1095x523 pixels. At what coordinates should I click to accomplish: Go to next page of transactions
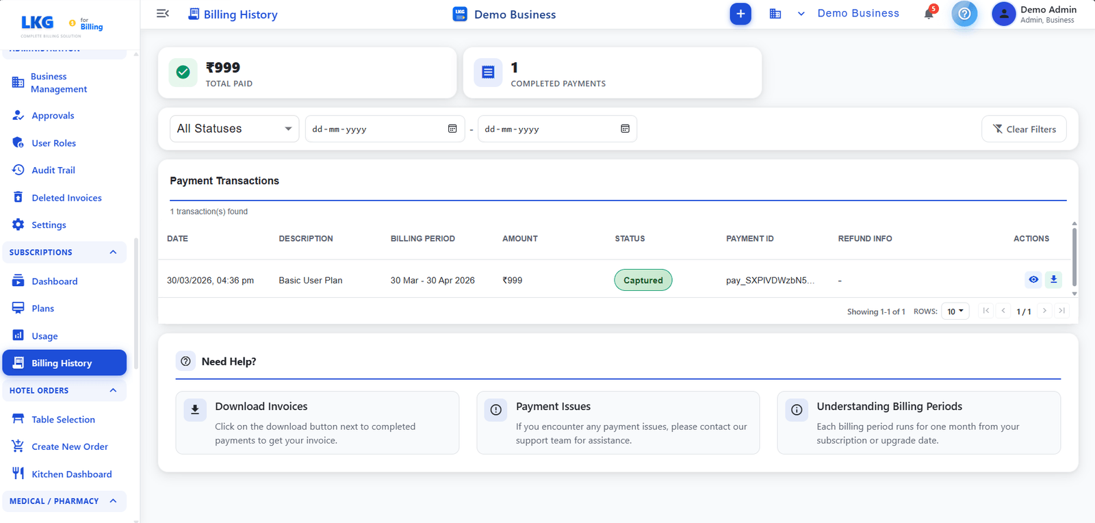point(1044,311)
